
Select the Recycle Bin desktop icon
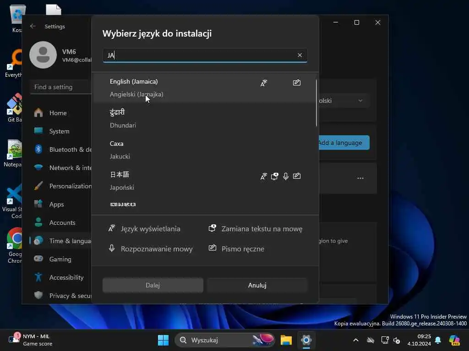click(x=17, y=19)
